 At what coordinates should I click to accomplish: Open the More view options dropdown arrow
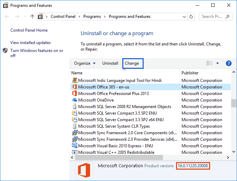pyautogui.click(x=217, y=63)
